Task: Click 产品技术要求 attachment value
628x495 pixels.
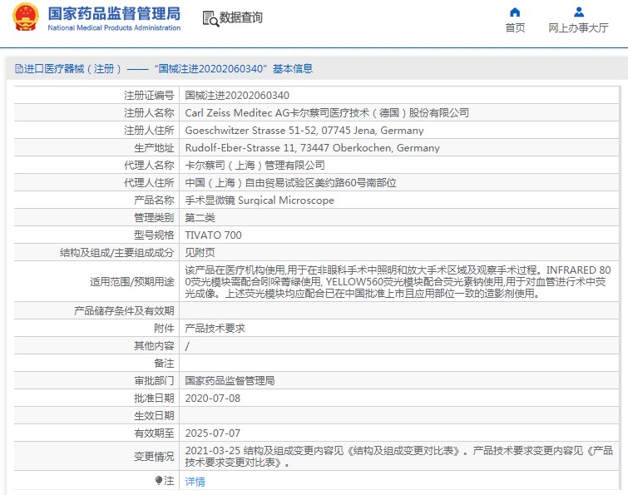Action: click(x=215, y=329)
